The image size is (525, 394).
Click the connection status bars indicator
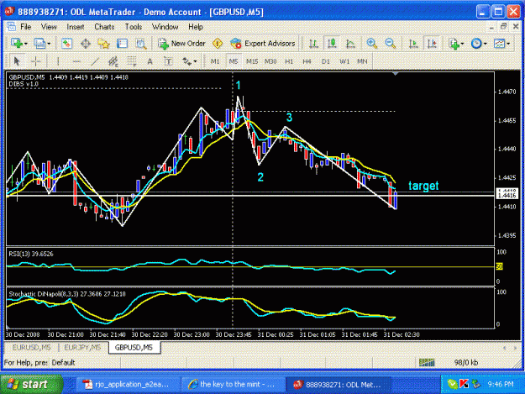click(427, 363)
